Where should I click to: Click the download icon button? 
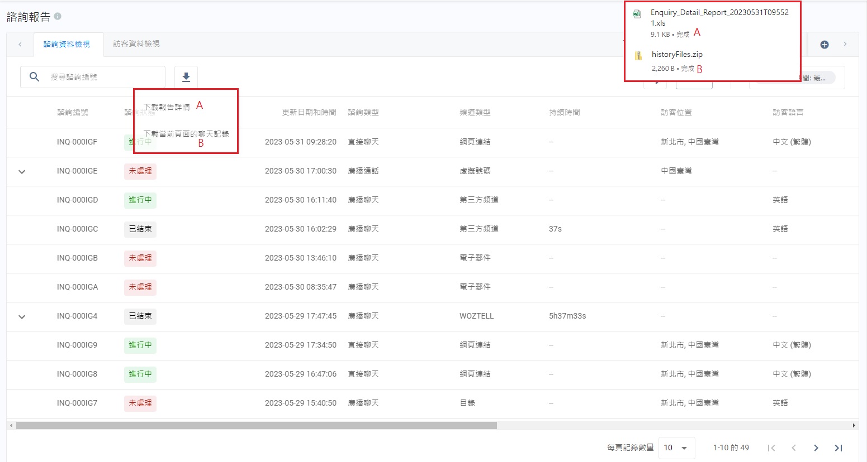pos(186,77)
